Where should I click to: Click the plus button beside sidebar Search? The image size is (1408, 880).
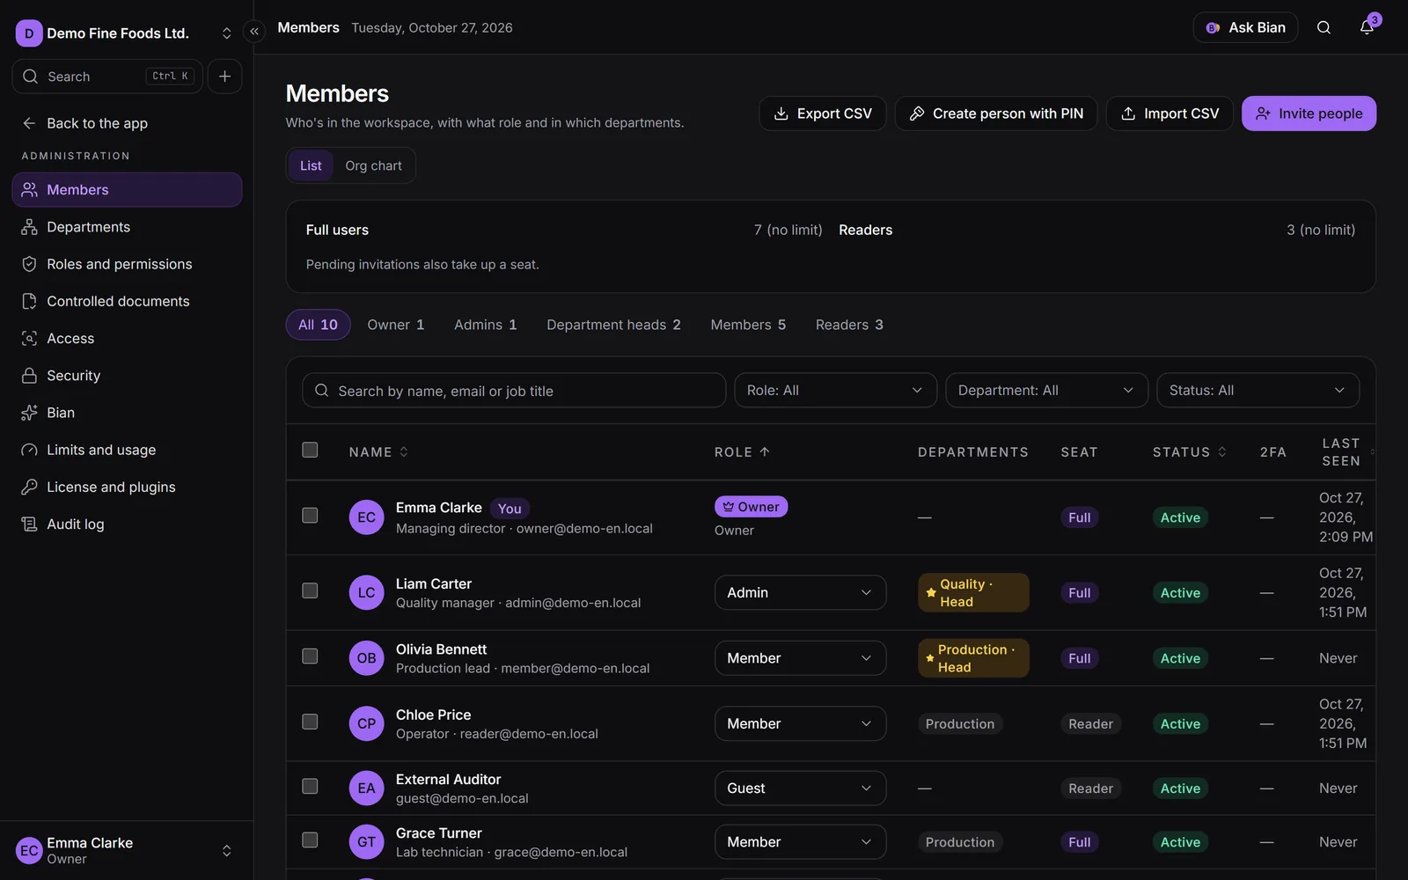pyautogui.click(x=224, y=77)
